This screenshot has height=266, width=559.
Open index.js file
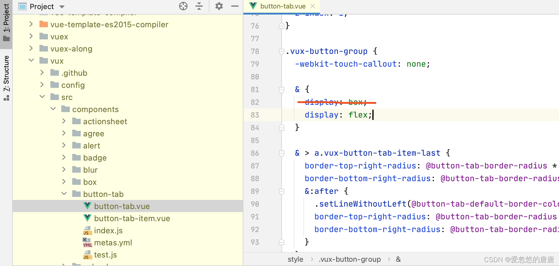(x=108, y=231)
